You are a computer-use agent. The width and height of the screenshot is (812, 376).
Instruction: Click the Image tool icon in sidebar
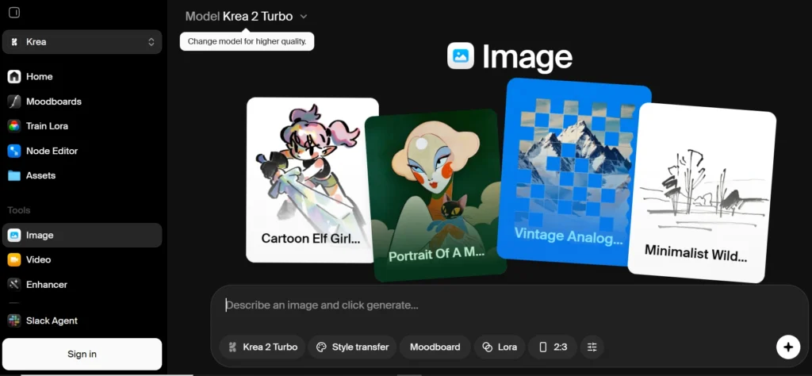tap(14, 235)
